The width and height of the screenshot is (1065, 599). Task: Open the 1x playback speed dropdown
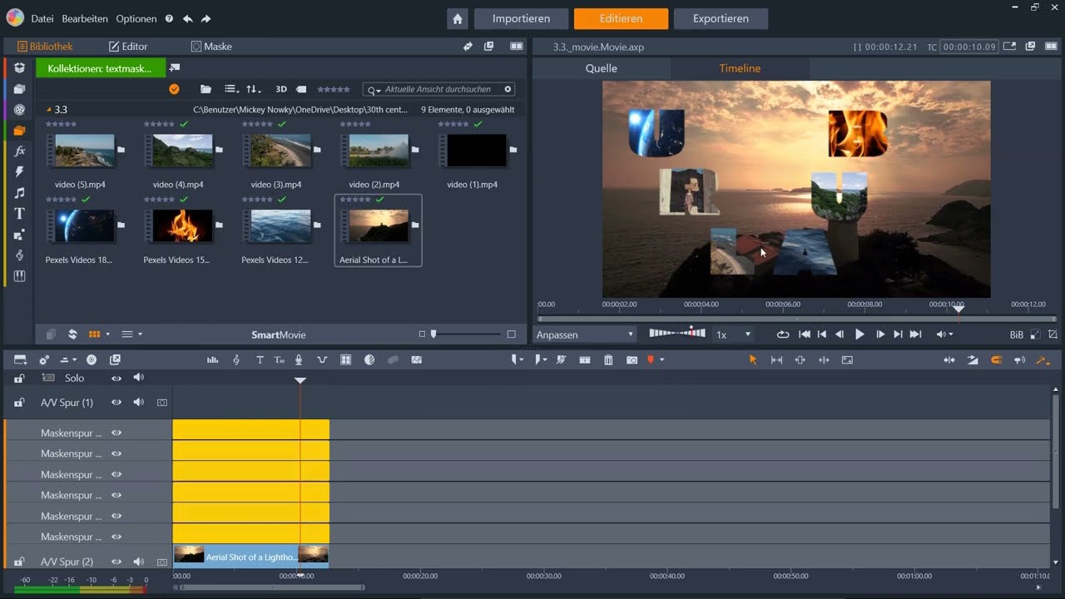click(733, 334)
